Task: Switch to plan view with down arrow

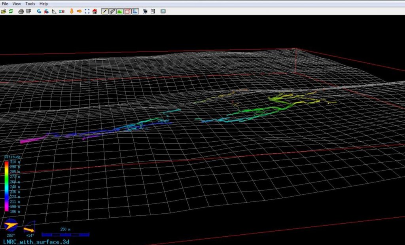Action: tap(72, 11)
